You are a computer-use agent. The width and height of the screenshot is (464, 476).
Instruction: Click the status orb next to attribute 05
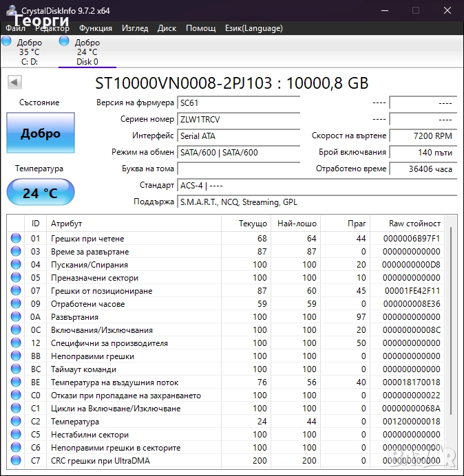tap(16, 278)
